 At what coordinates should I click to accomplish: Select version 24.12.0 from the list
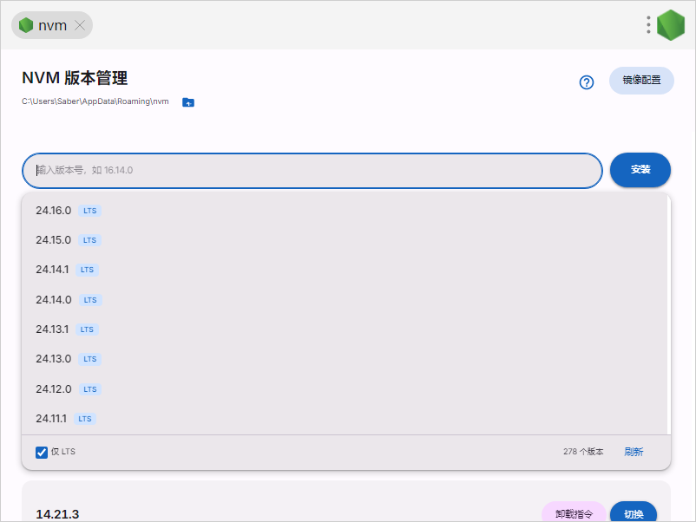(x=345, y=389)
